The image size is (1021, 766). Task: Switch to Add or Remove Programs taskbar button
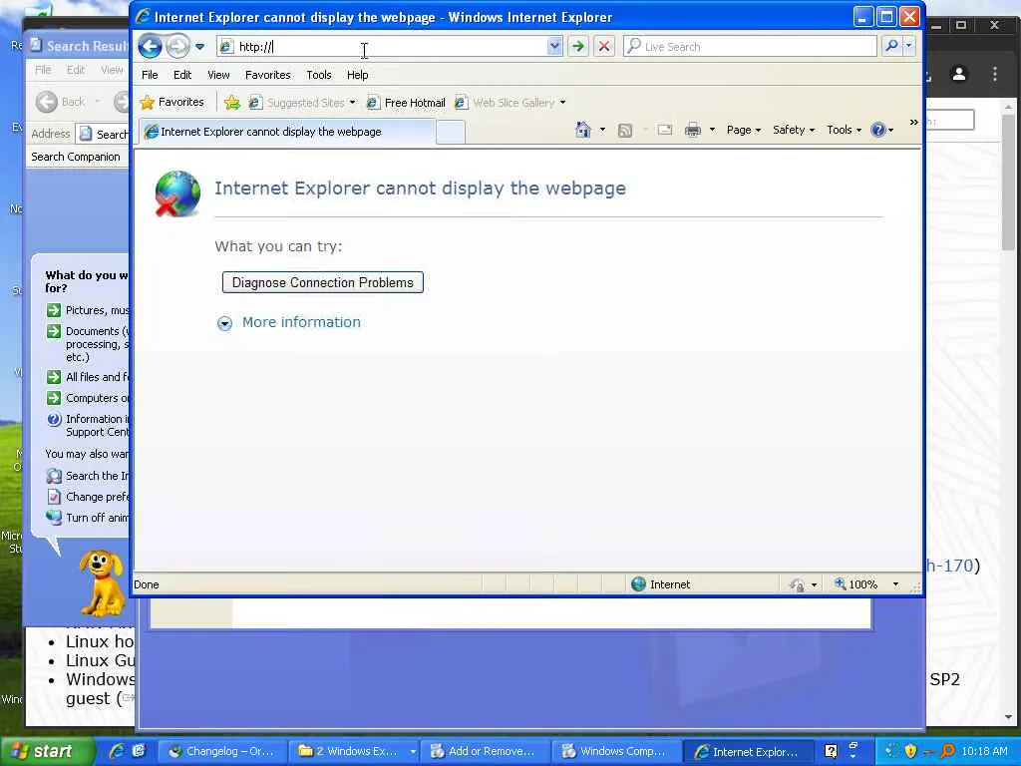coord(486,752)
